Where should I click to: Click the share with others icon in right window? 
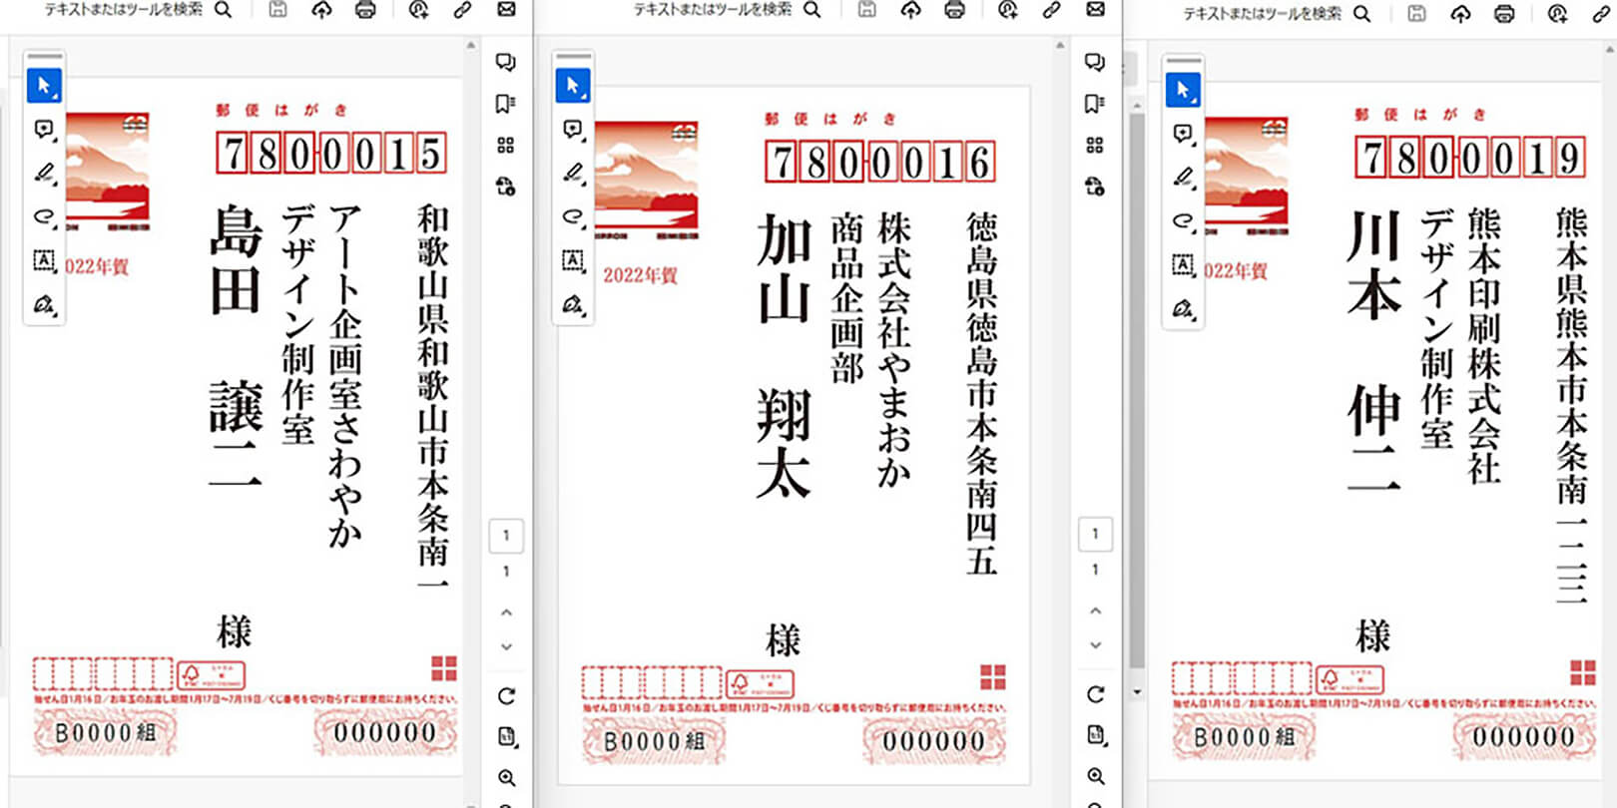[x=1557, y=14]
